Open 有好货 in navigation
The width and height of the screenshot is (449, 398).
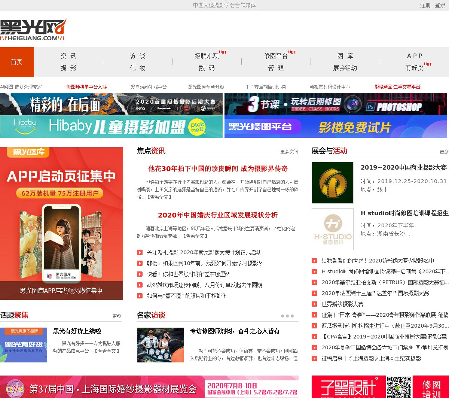point(415,68)
